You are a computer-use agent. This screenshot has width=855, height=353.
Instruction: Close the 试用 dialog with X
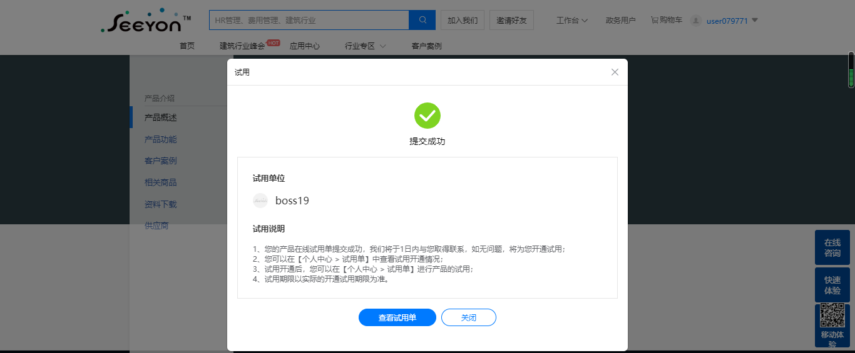coord(615,72)
